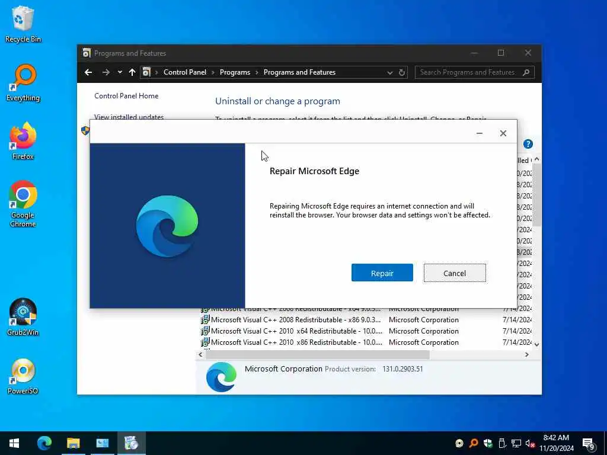
Task: Click the Programs and Features taskbar icon
Action: click(x=131, y=443)
